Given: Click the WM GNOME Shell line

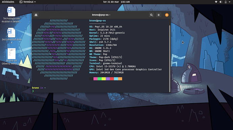Looking at the screenshot, I should pos(100,51).
